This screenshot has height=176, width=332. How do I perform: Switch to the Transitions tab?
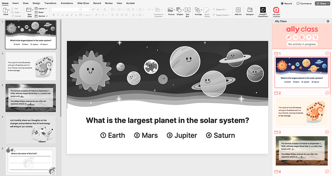pyautogui.click(x=50, y=3)
